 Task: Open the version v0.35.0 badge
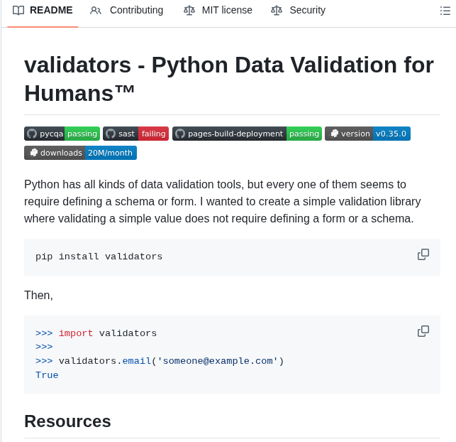pos(367,134)
